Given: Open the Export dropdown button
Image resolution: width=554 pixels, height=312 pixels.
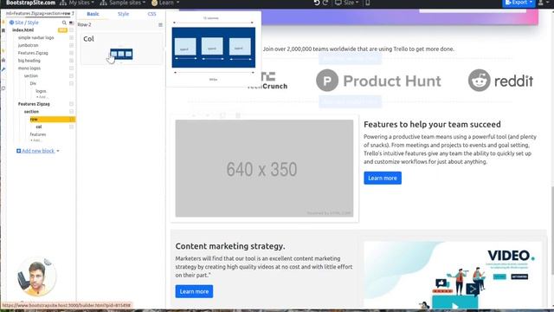Looking at the screenshot, I should point(519,3).
